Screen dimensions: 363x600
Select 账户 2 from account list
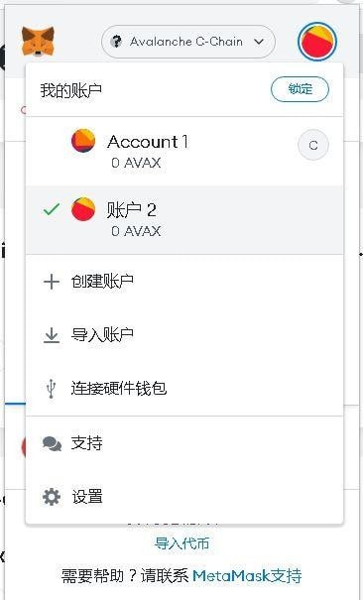point(184,220)
